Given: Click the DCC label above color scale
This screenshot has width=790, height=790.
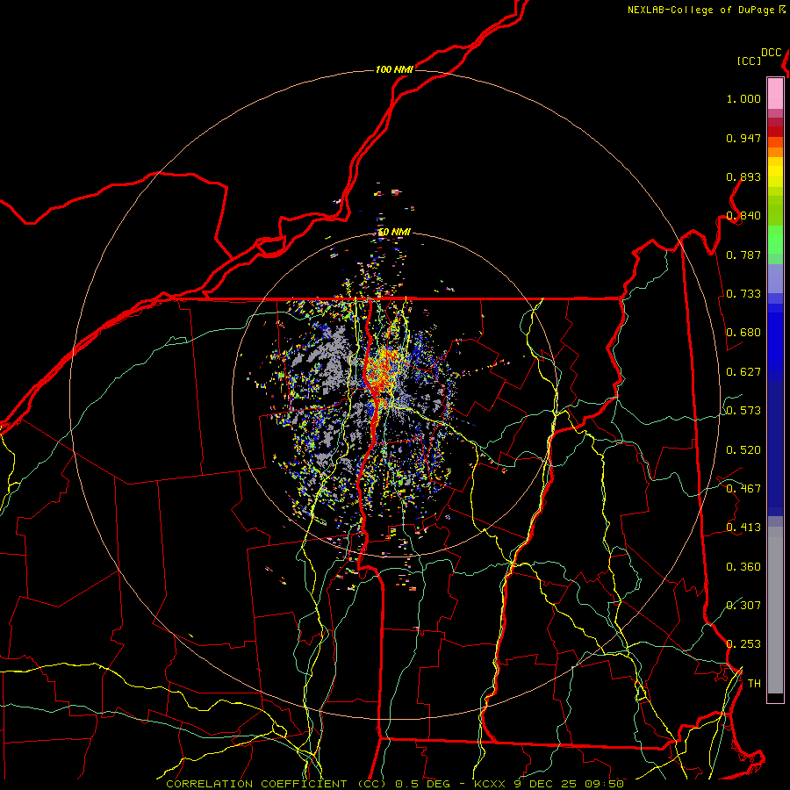Looking at the screenshot, I should click(771, 53).
